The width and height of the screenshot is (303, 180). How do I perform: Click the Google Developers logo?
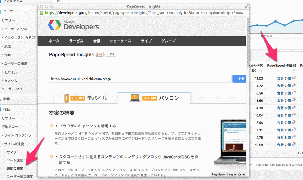point(74,25)
